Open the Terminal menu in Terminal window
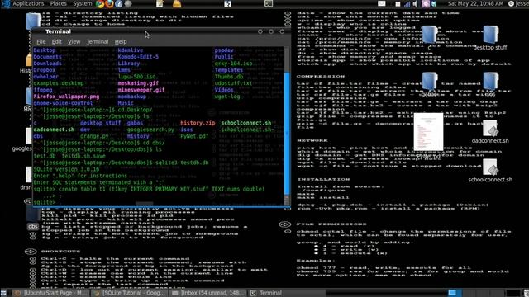 coord(98,42)
